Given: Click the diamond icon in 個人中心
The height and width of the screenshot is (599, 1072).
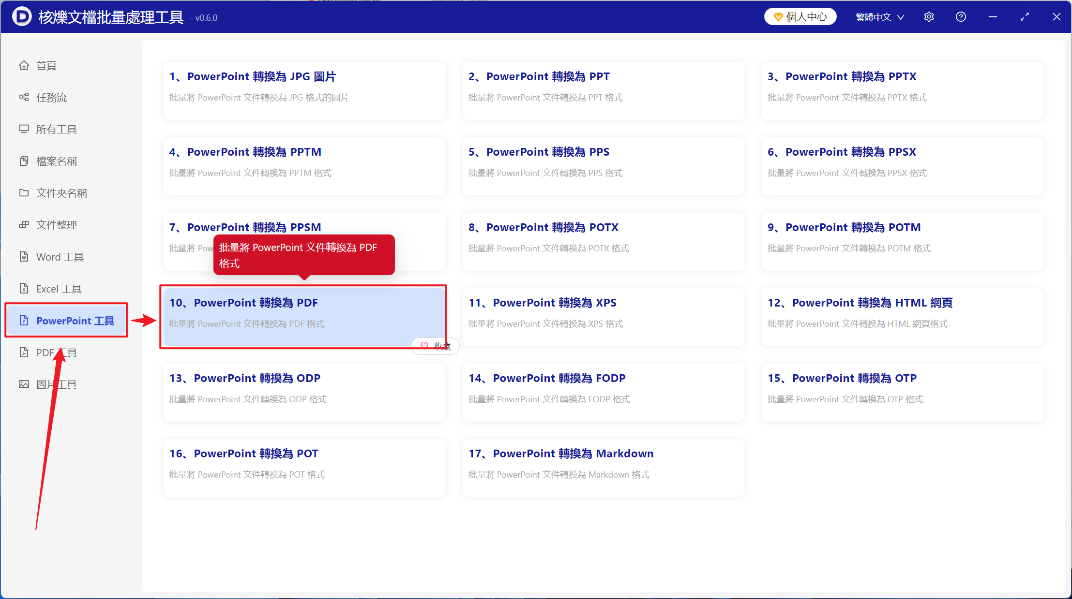Looking at the screenshot, I should 778,17.
